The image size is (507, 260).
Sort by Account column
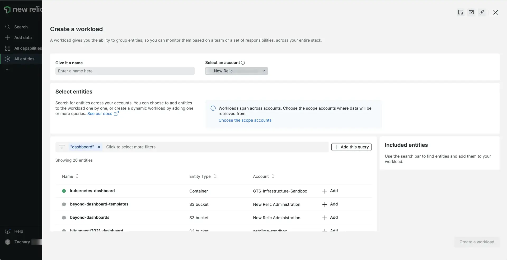tap(264, 176)
